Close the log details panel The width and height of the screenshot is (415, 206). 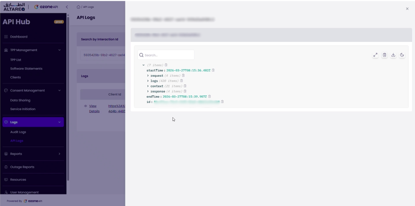pyautogui.click(x=407, y=9)
